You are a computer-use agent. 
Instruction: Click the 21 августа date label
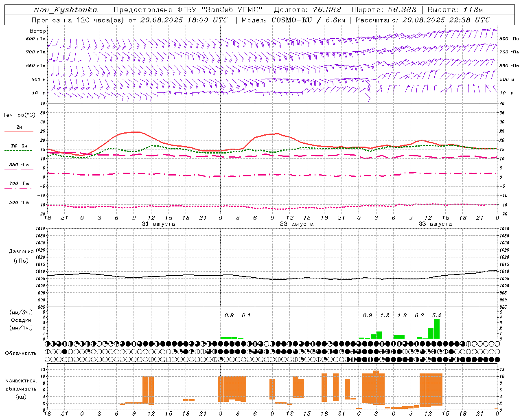pos(158,224)
